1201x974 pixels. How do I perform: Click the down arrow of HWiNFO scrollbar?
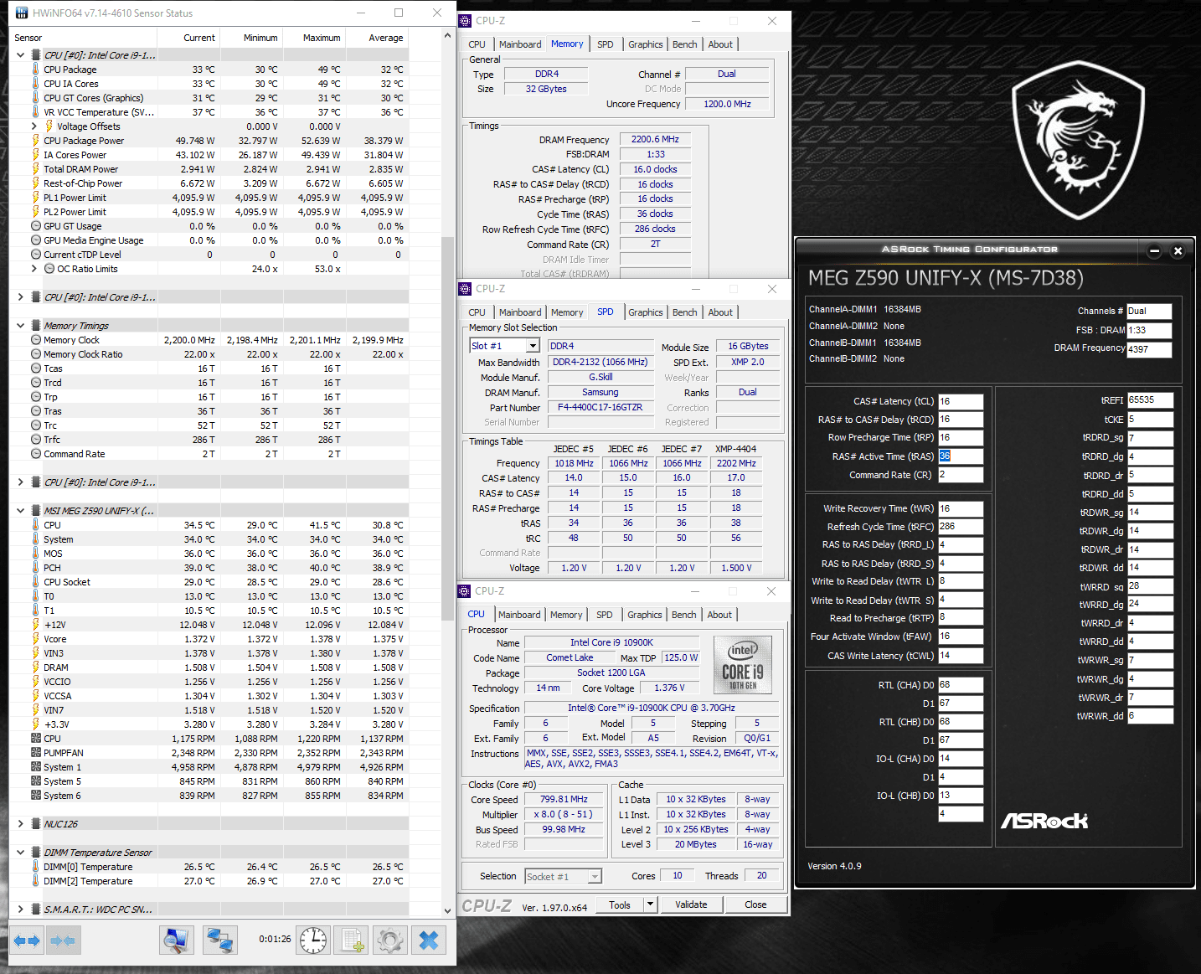coord(447,911)
